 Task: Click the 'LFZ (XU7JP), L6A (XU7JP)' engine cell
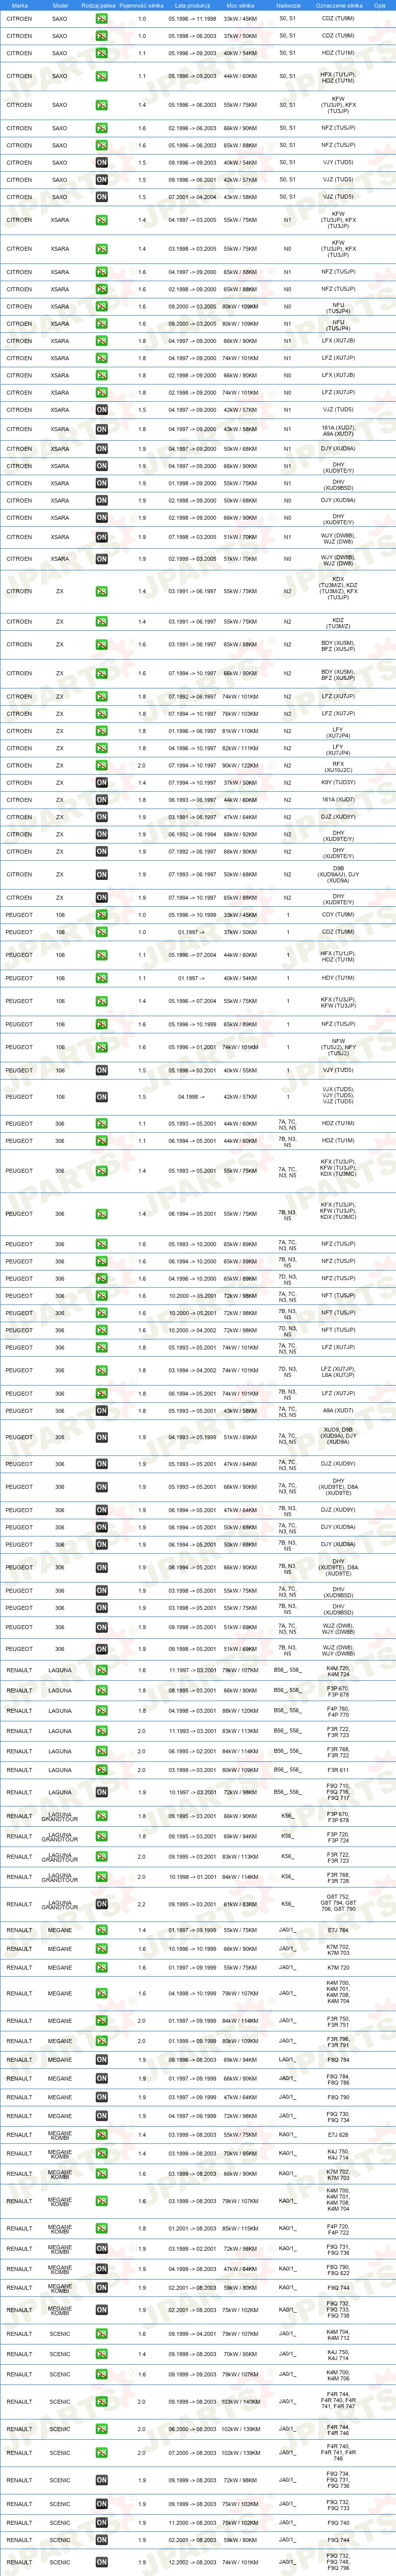(338, 1371)
